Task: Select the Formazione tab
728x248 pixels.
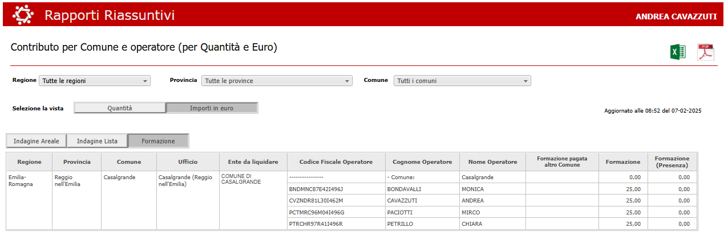Action: click(x=158, y=141)
